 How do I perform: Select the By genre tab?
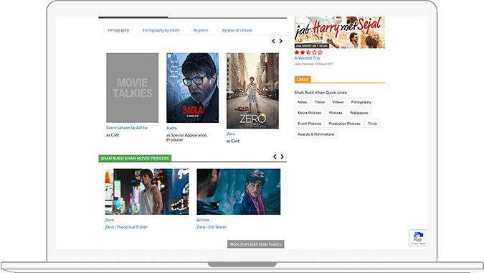coord(201,30)
